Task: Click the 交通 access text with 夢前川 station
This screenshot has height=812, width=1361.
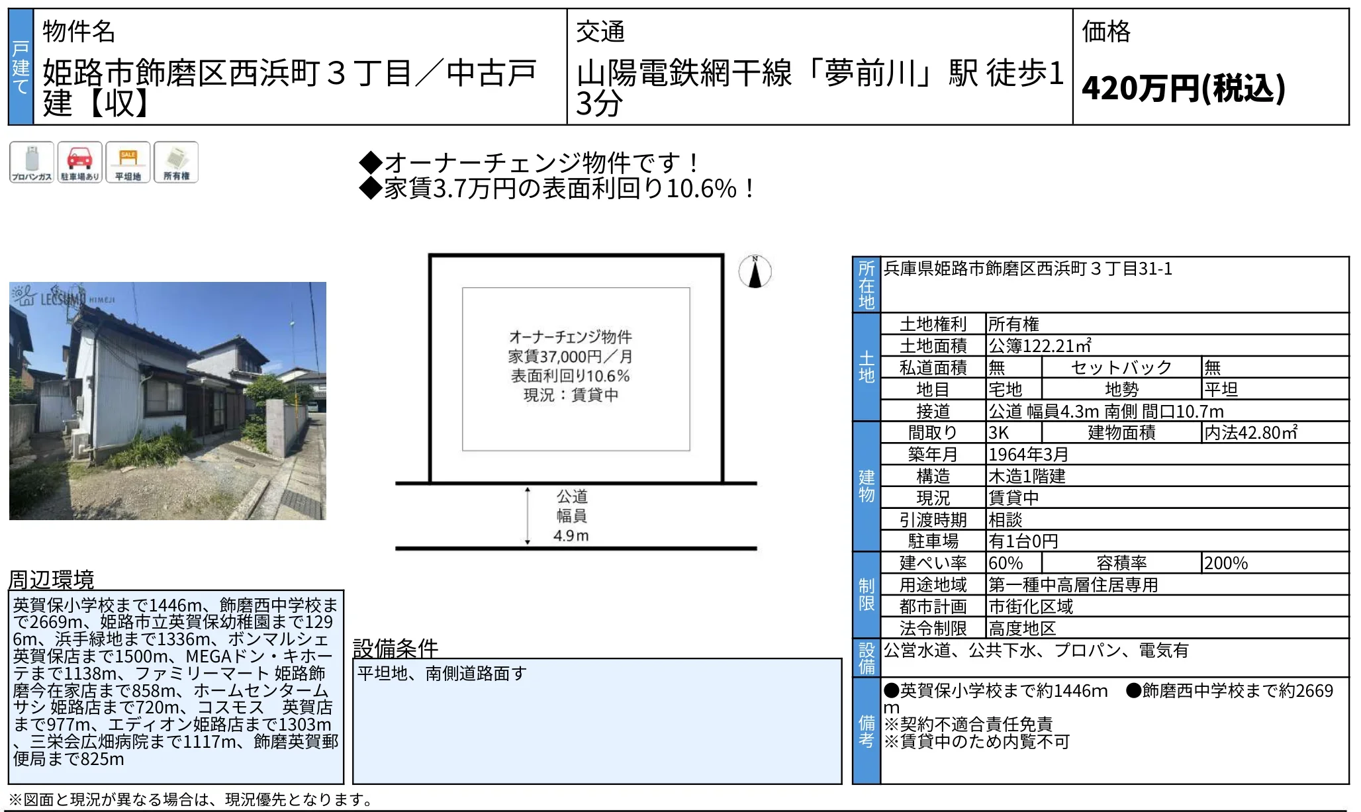Action: click(x=820, y=87)
